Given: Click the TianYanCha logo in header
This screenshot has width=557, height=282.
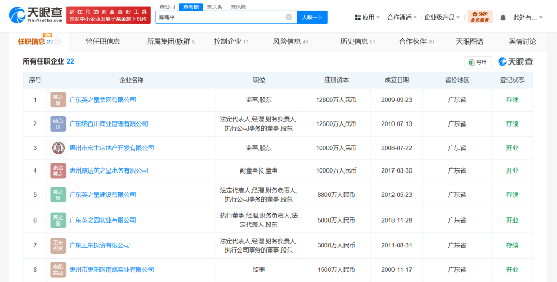Looking at the screenshot, I should [x=34, y=14].
